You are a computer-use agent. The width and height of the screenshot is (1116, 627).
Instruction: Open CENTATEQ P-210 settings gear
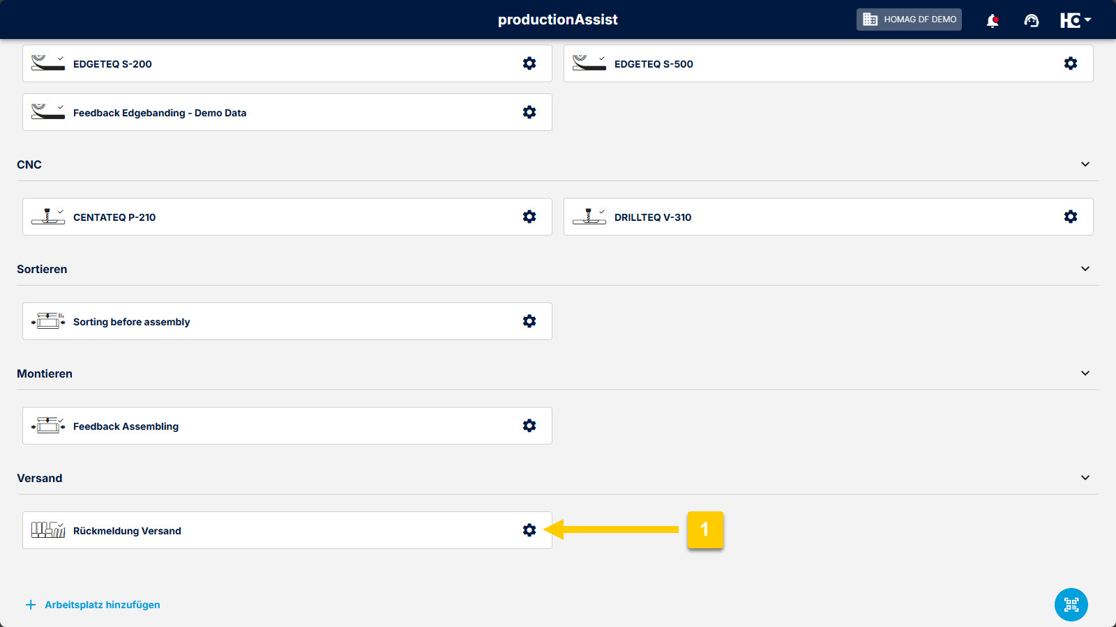click(529, 217)
